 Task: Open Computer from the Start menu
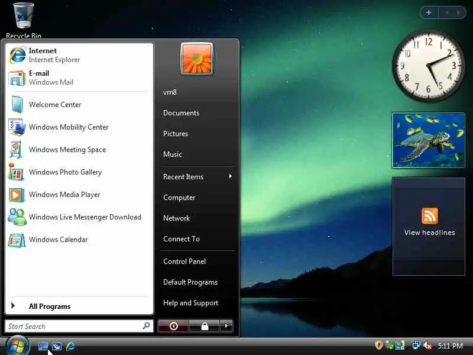click(x=179, y=198)
